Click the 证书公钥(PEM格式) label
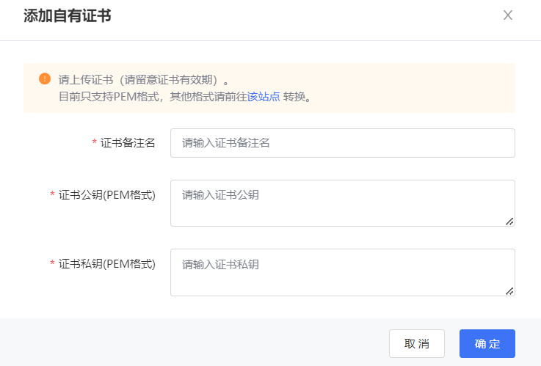 [107, 194]
